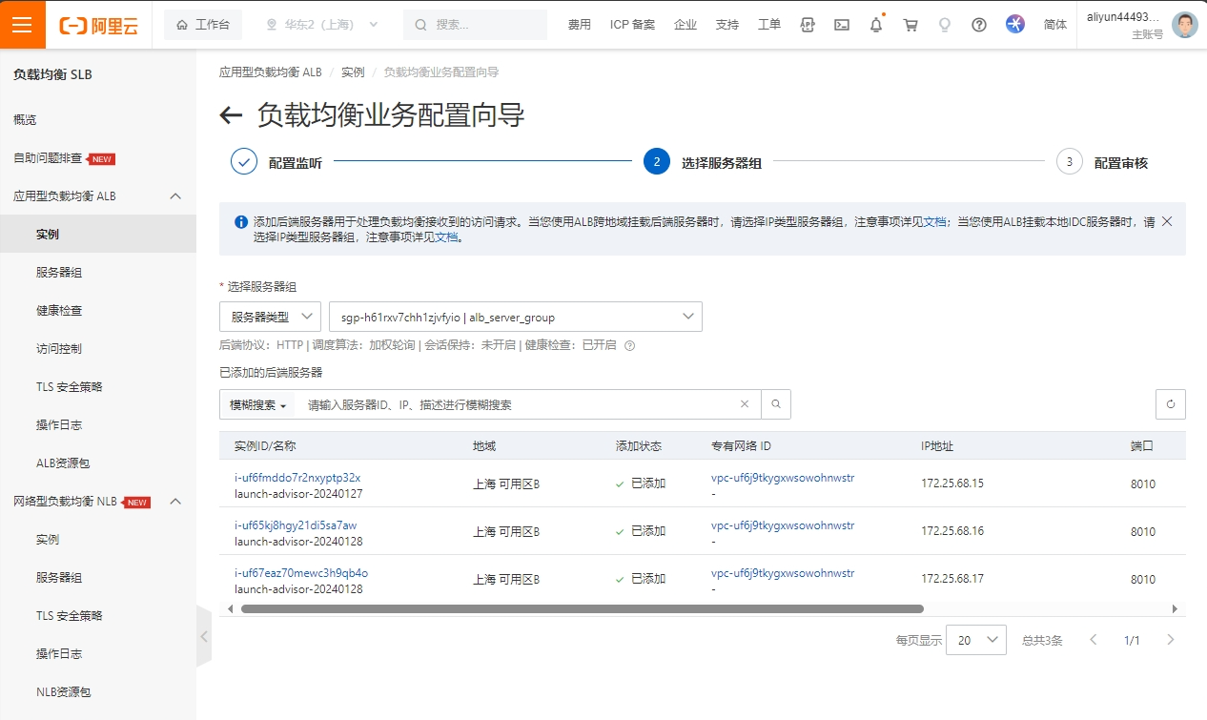
Task: Open the alb_server_group selection dropdown
Action: pyautogui.click(x=515, y=317)
